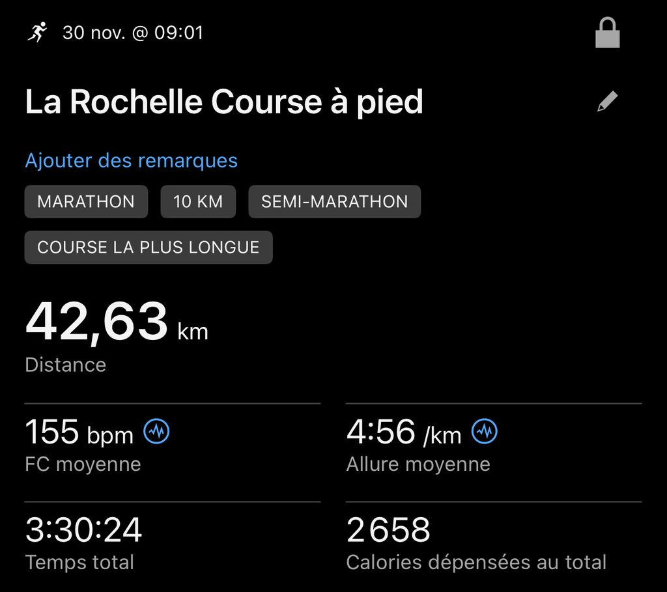Tap the pace analysis icon

point(485,431)
